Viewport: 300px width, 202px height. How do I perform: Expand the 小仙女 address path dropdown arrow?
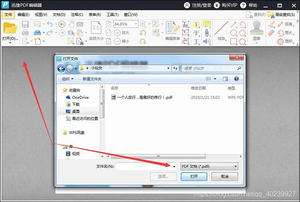pyautogui.click(x=168, y=68)
